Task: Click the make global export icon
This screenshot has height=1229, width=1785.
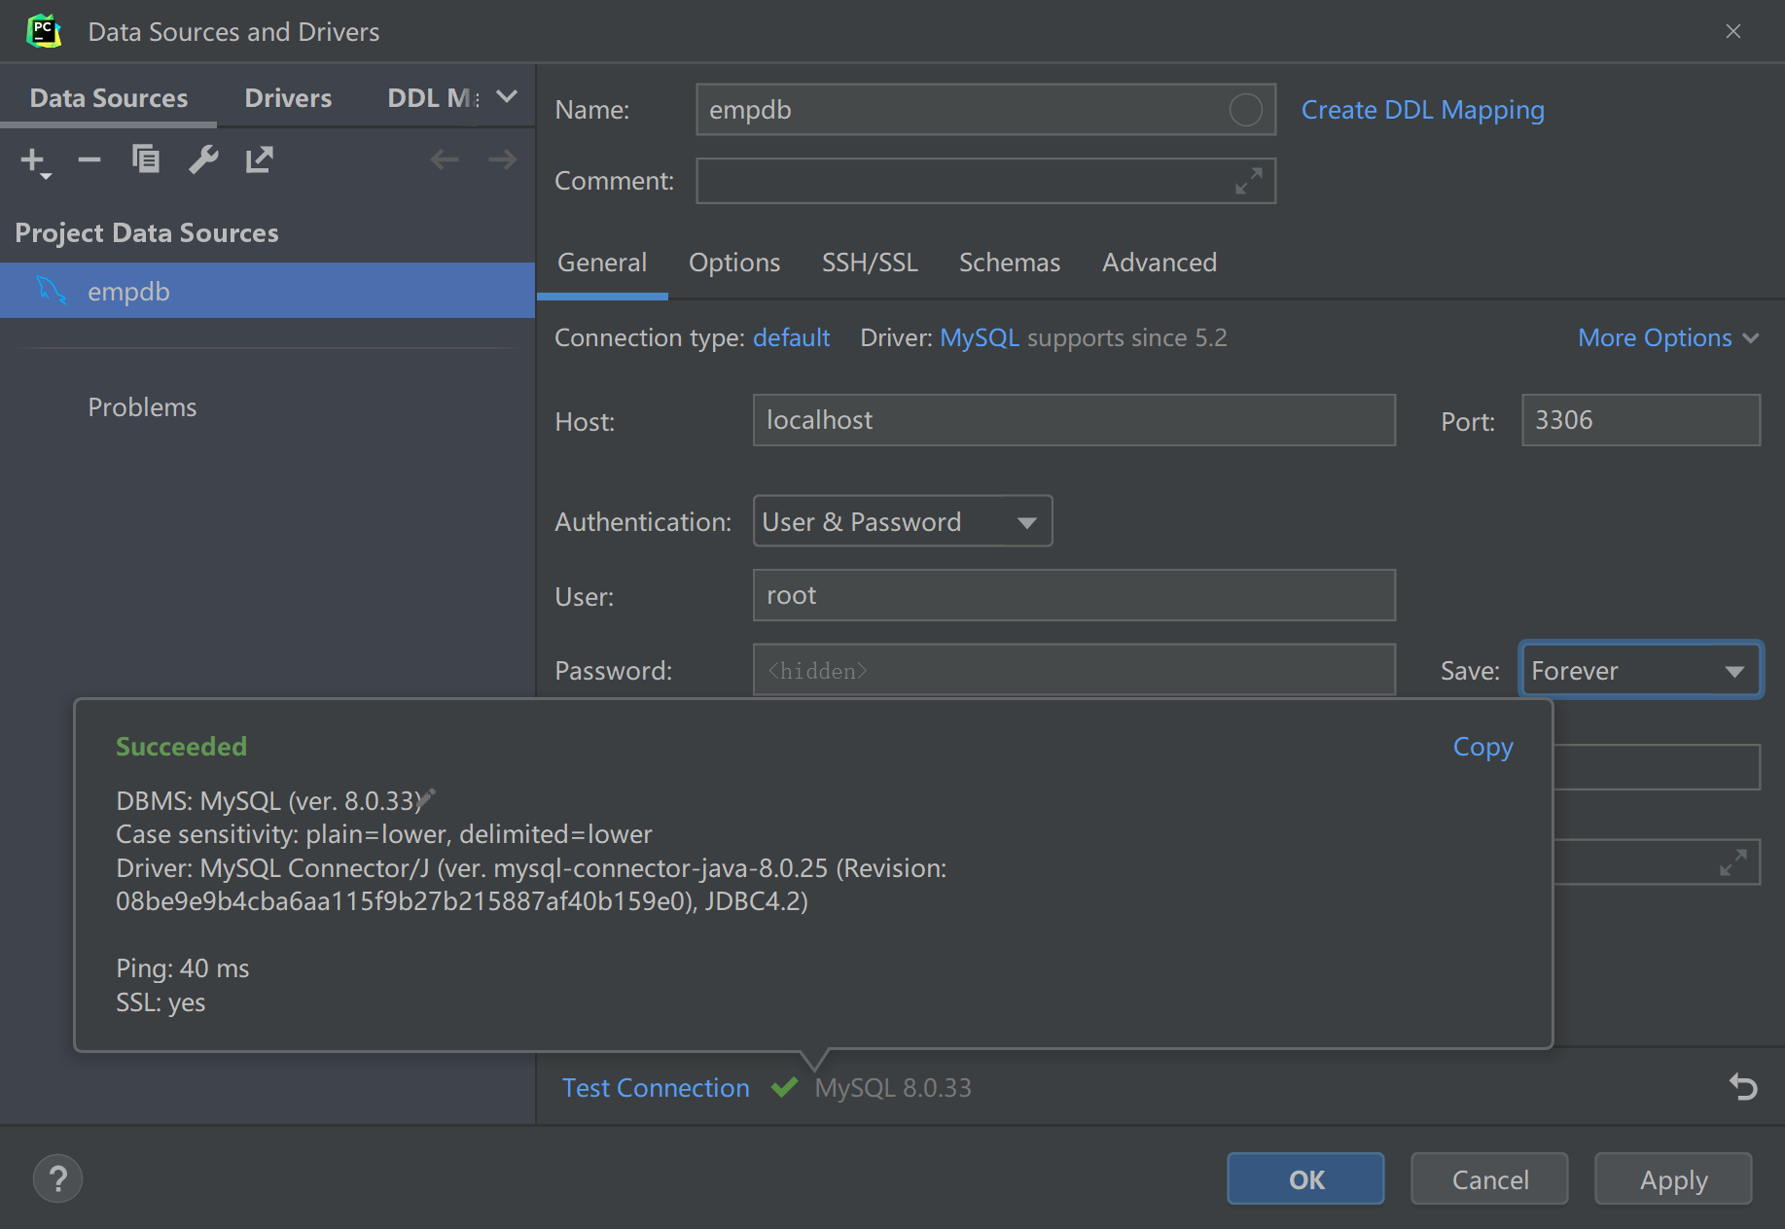Action: [x=260, y=158]
